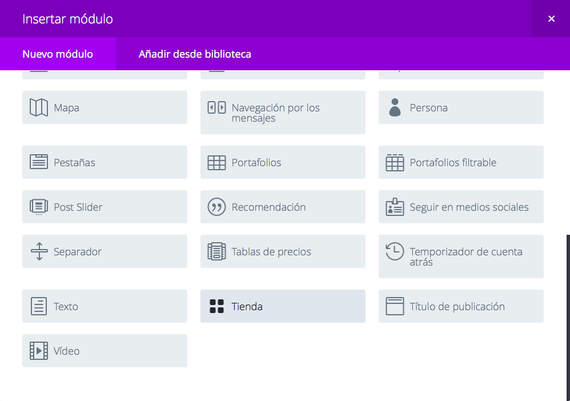Click the Portafolios grid icon
This screenshot has width=570, height=401.
point(216,162)
